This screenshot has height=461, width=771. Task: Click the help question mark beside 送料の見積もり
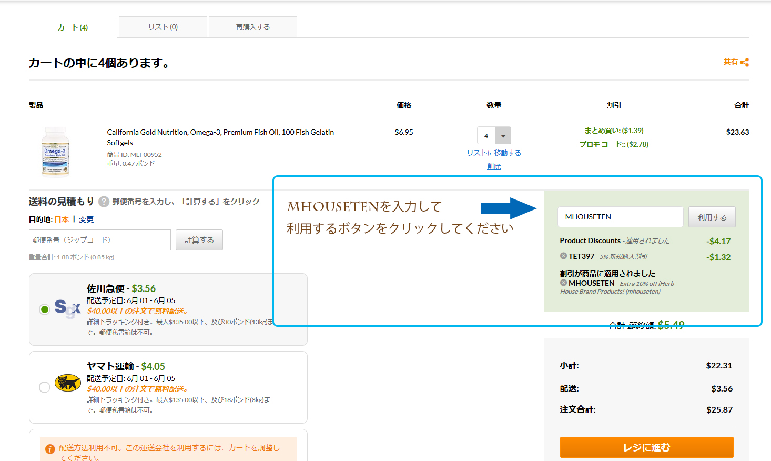tap(104, 202)
